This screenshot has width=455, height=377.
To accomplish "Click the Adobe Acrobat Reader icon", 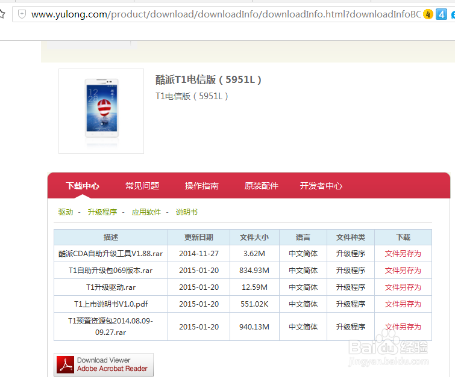I will (x=65, y=364).
